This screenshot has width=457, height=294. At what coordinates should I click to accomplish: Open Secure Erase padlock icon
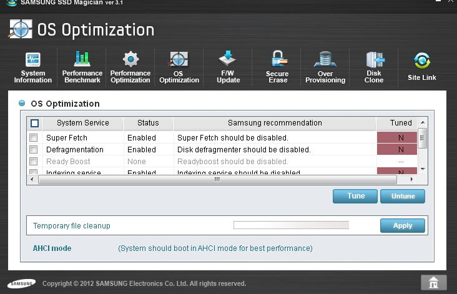coord(278,59)
